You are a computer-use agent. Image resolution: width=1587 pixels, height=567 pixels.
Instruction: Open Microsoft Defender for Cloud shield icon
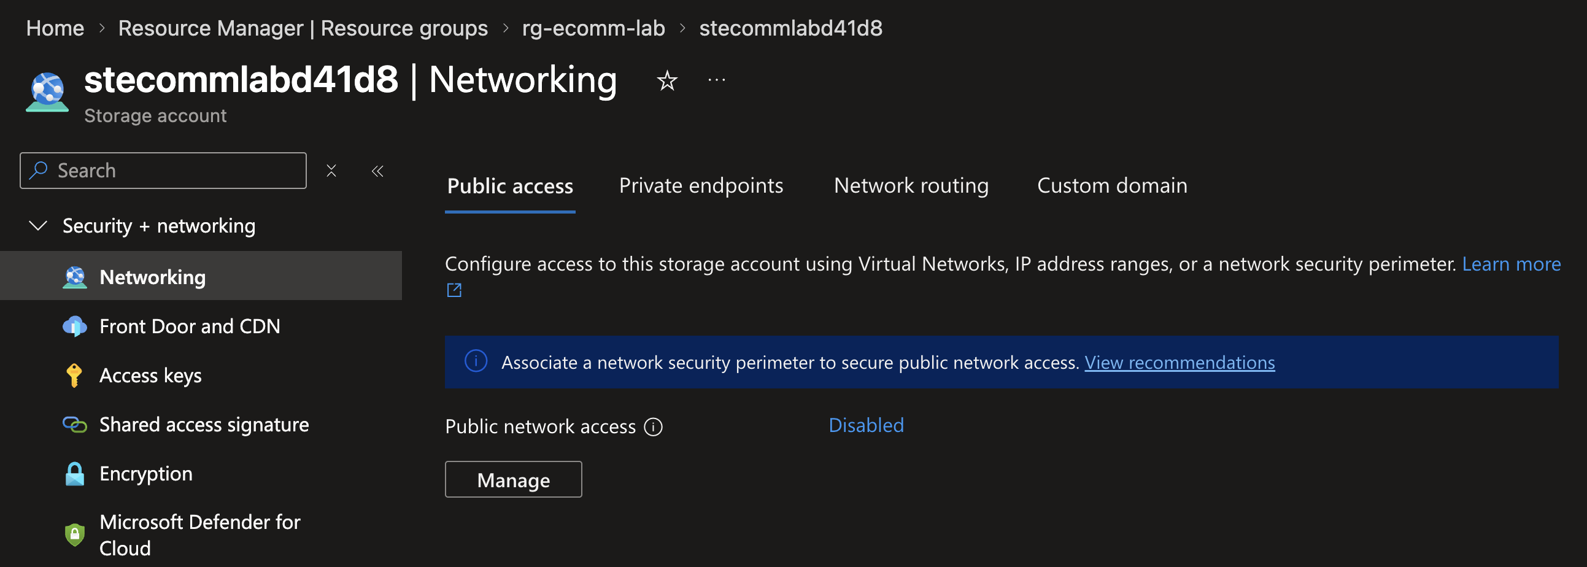[x=74, y=534]
